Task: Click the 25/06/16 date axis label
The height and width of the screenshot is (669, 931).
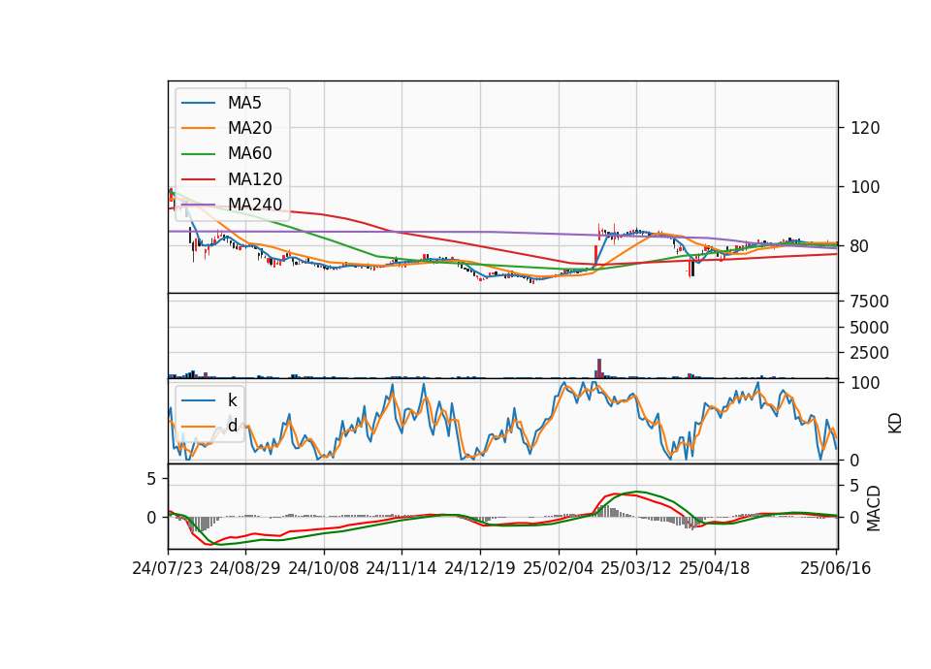Action: pyautogui.click(x=835, y=568)
